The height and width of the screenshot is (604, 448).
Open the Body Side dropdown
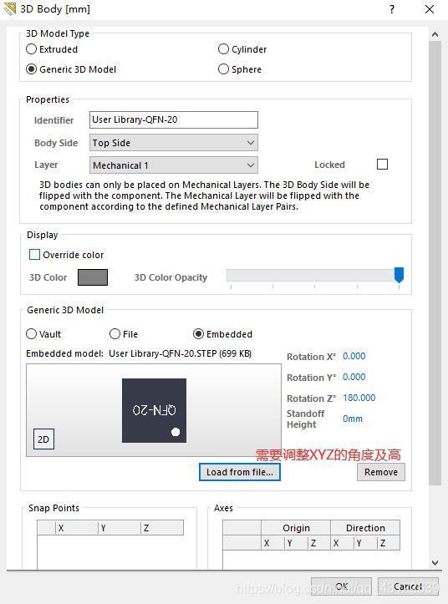[174, 143]
